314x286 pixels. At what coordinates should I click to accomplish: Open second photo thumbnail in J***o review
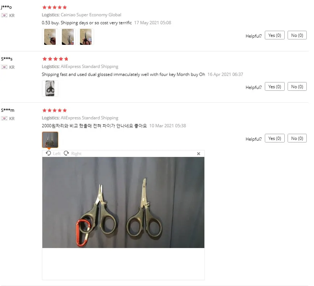[x=68, y=37]
